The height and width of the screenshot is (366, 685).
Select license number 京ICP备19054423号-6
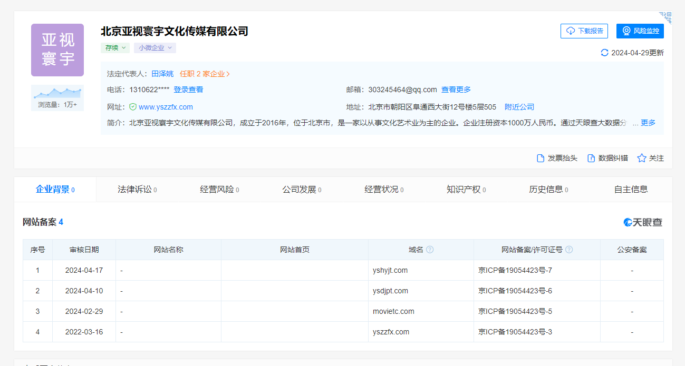515,291
